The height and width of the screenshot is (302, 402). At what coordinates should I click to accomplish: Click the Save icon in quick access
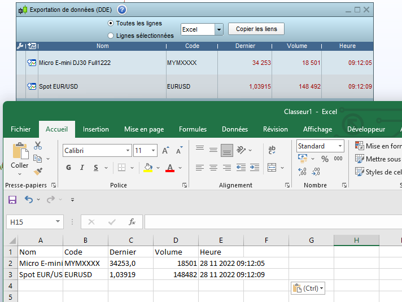tap(12, 199)
